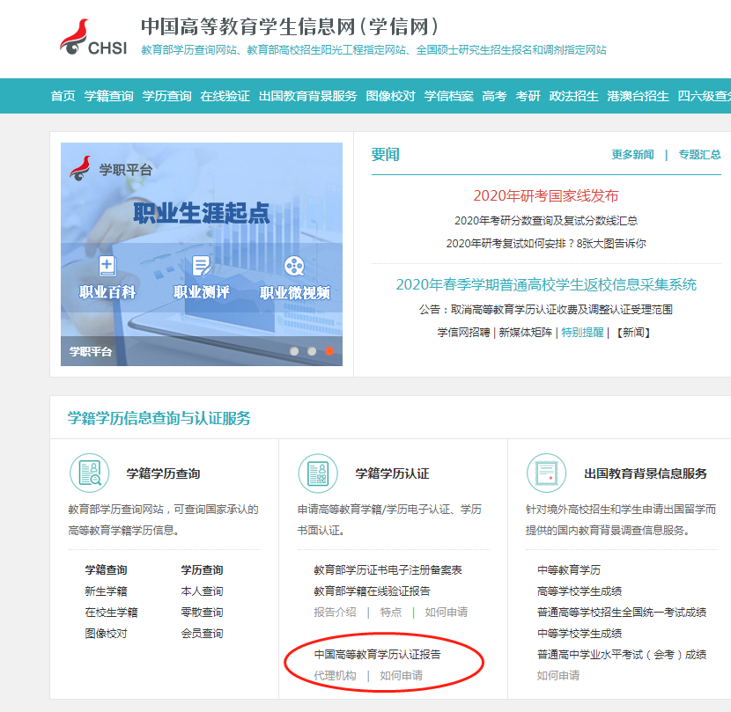
Task: Click the 图像校对 link under 学籍查询
Action: pyautogui.click(x=106, y=634)
